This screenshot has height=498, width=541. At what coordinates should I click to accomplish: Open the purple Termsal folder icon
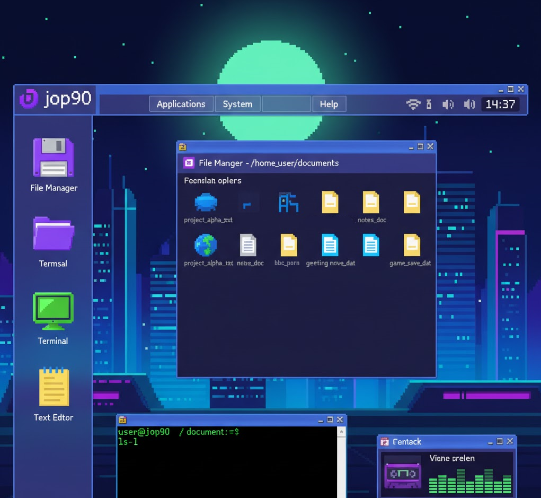(54, 233)
